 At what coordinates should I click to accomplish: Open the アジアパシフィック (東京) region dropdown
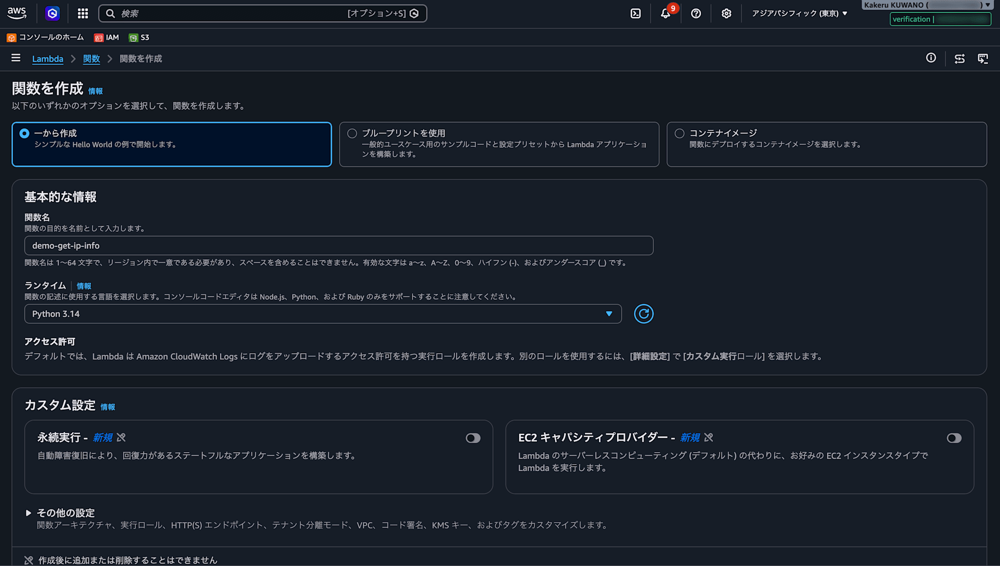click(x=799, y=13)
